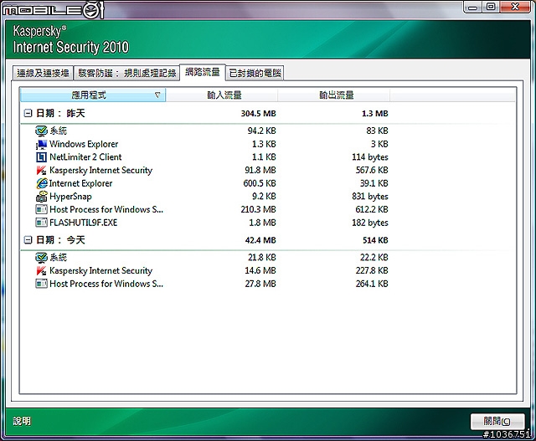536x441 pixels.
Task: Click Kaspersky Internet Security icon under 昨天
Action: click(41, 170)
